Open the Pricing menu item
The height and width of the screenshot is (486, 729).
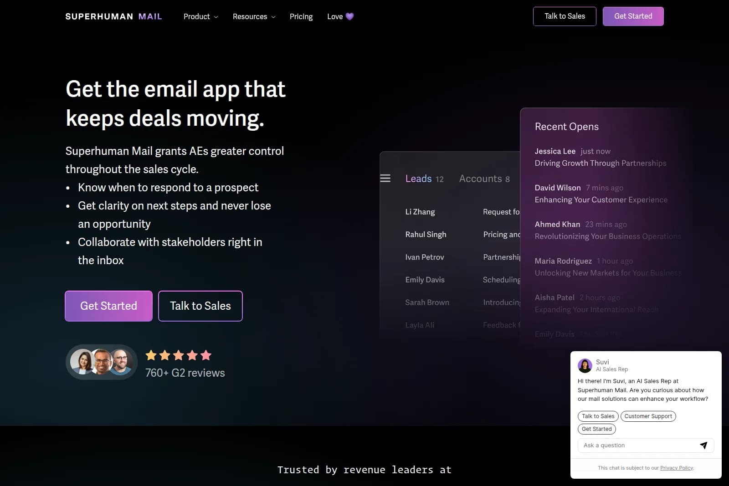click(301, 16)
